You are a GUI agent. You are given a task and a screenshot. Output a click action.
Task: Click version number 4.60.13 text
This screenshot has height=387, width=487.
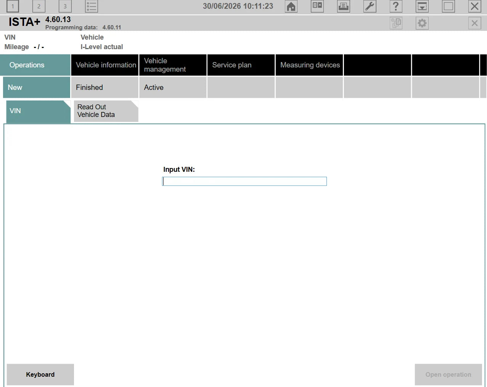tap(58, 19)
